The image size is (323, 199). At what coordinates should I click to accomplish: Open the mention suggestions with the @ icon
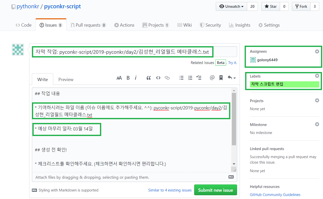click(x=212, y=78)
